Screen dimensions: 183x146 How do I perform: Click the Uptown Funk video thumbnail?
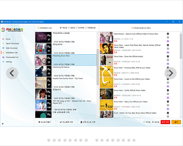107,37
